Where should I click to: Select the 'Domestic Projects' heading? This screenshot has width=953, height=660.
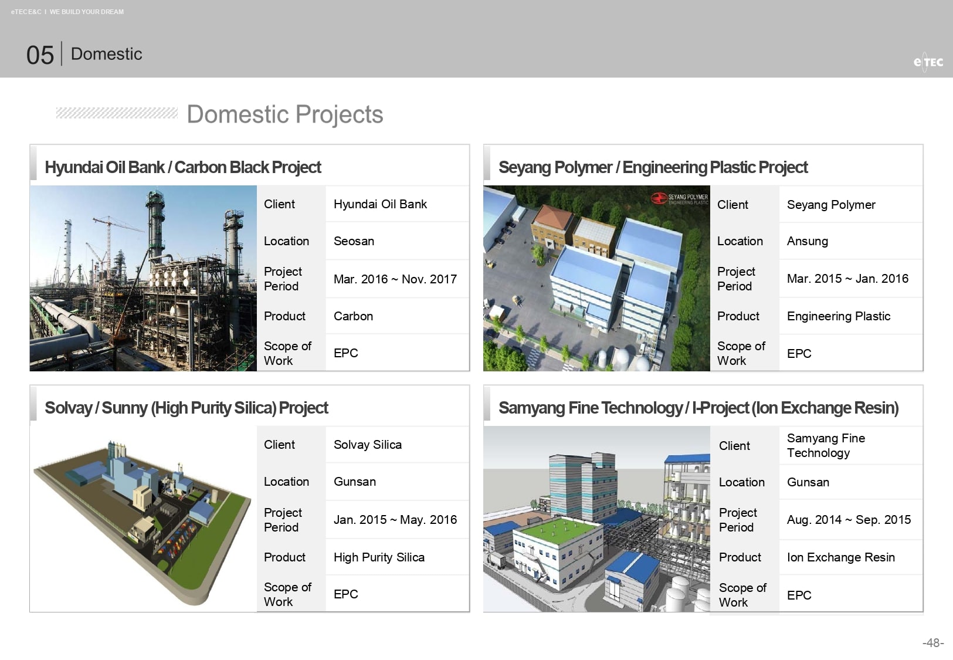click(x=285, y=114)
